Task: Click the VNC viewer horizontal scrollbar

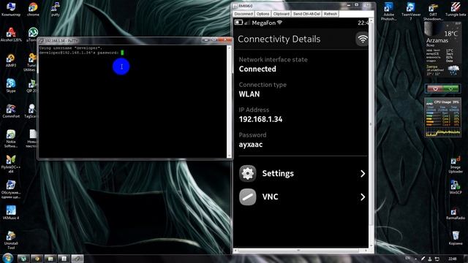Action: (x=301, y=251)
